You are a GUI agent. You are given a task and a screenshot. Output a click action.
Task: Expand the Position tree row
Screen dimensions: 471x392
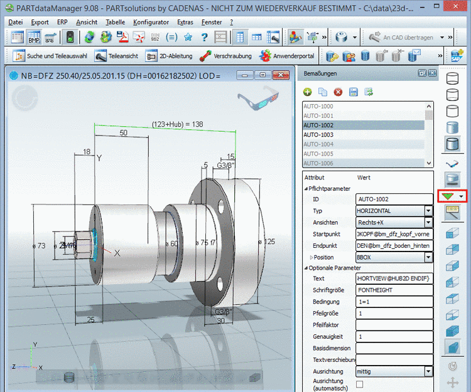click(x=310, y=258)
